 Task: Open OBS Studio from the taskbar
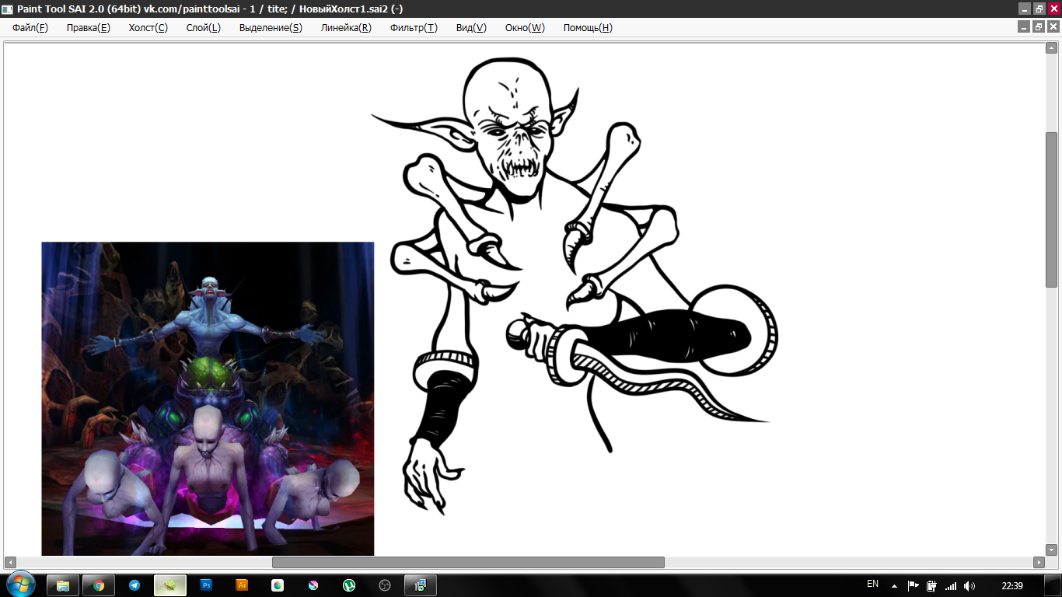(384, 585)
